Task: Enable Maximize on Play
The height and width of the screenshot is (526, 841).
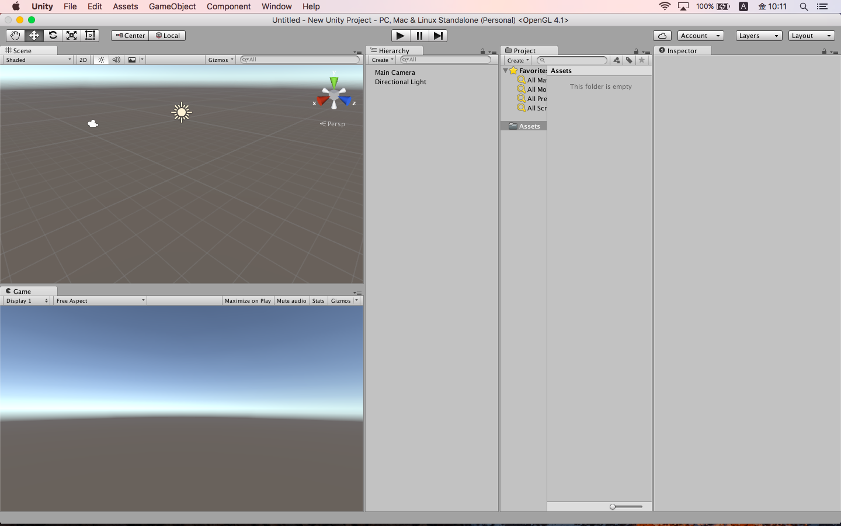Action: click(248, 300)
